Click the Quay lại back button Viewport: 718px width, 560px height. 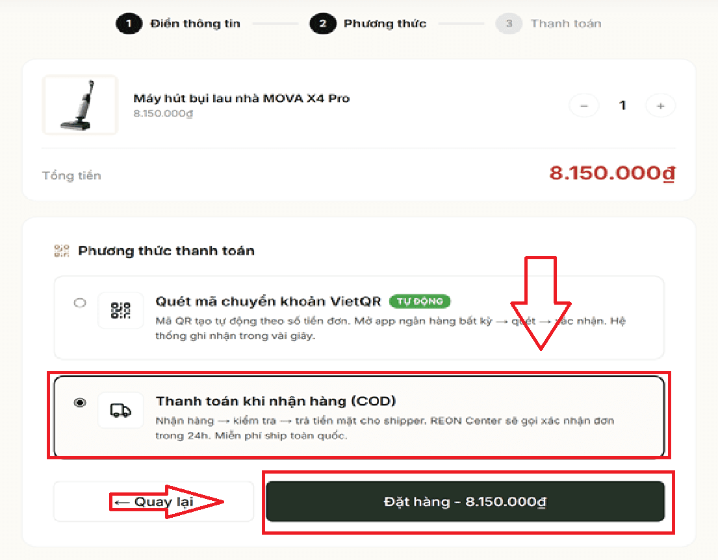coord(153,502)
